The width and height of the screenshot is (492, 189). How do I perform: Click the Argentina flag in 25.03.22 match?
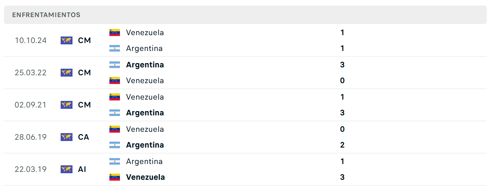pyautogui.click(x=115, y=65)
